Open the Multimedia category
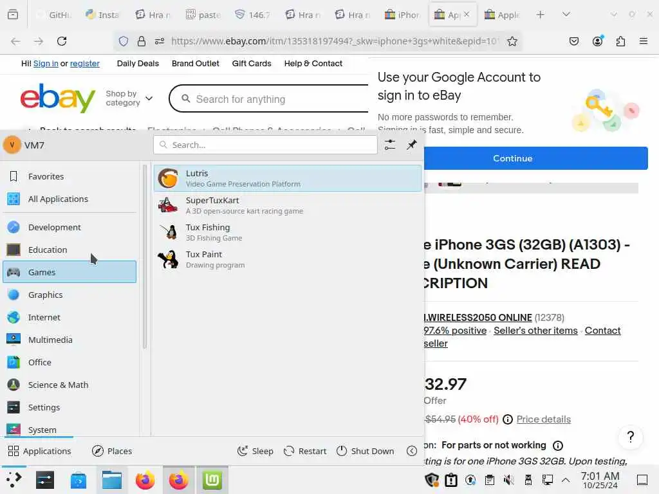The height and width of the screenshot is (494, 659). point(70,340)
